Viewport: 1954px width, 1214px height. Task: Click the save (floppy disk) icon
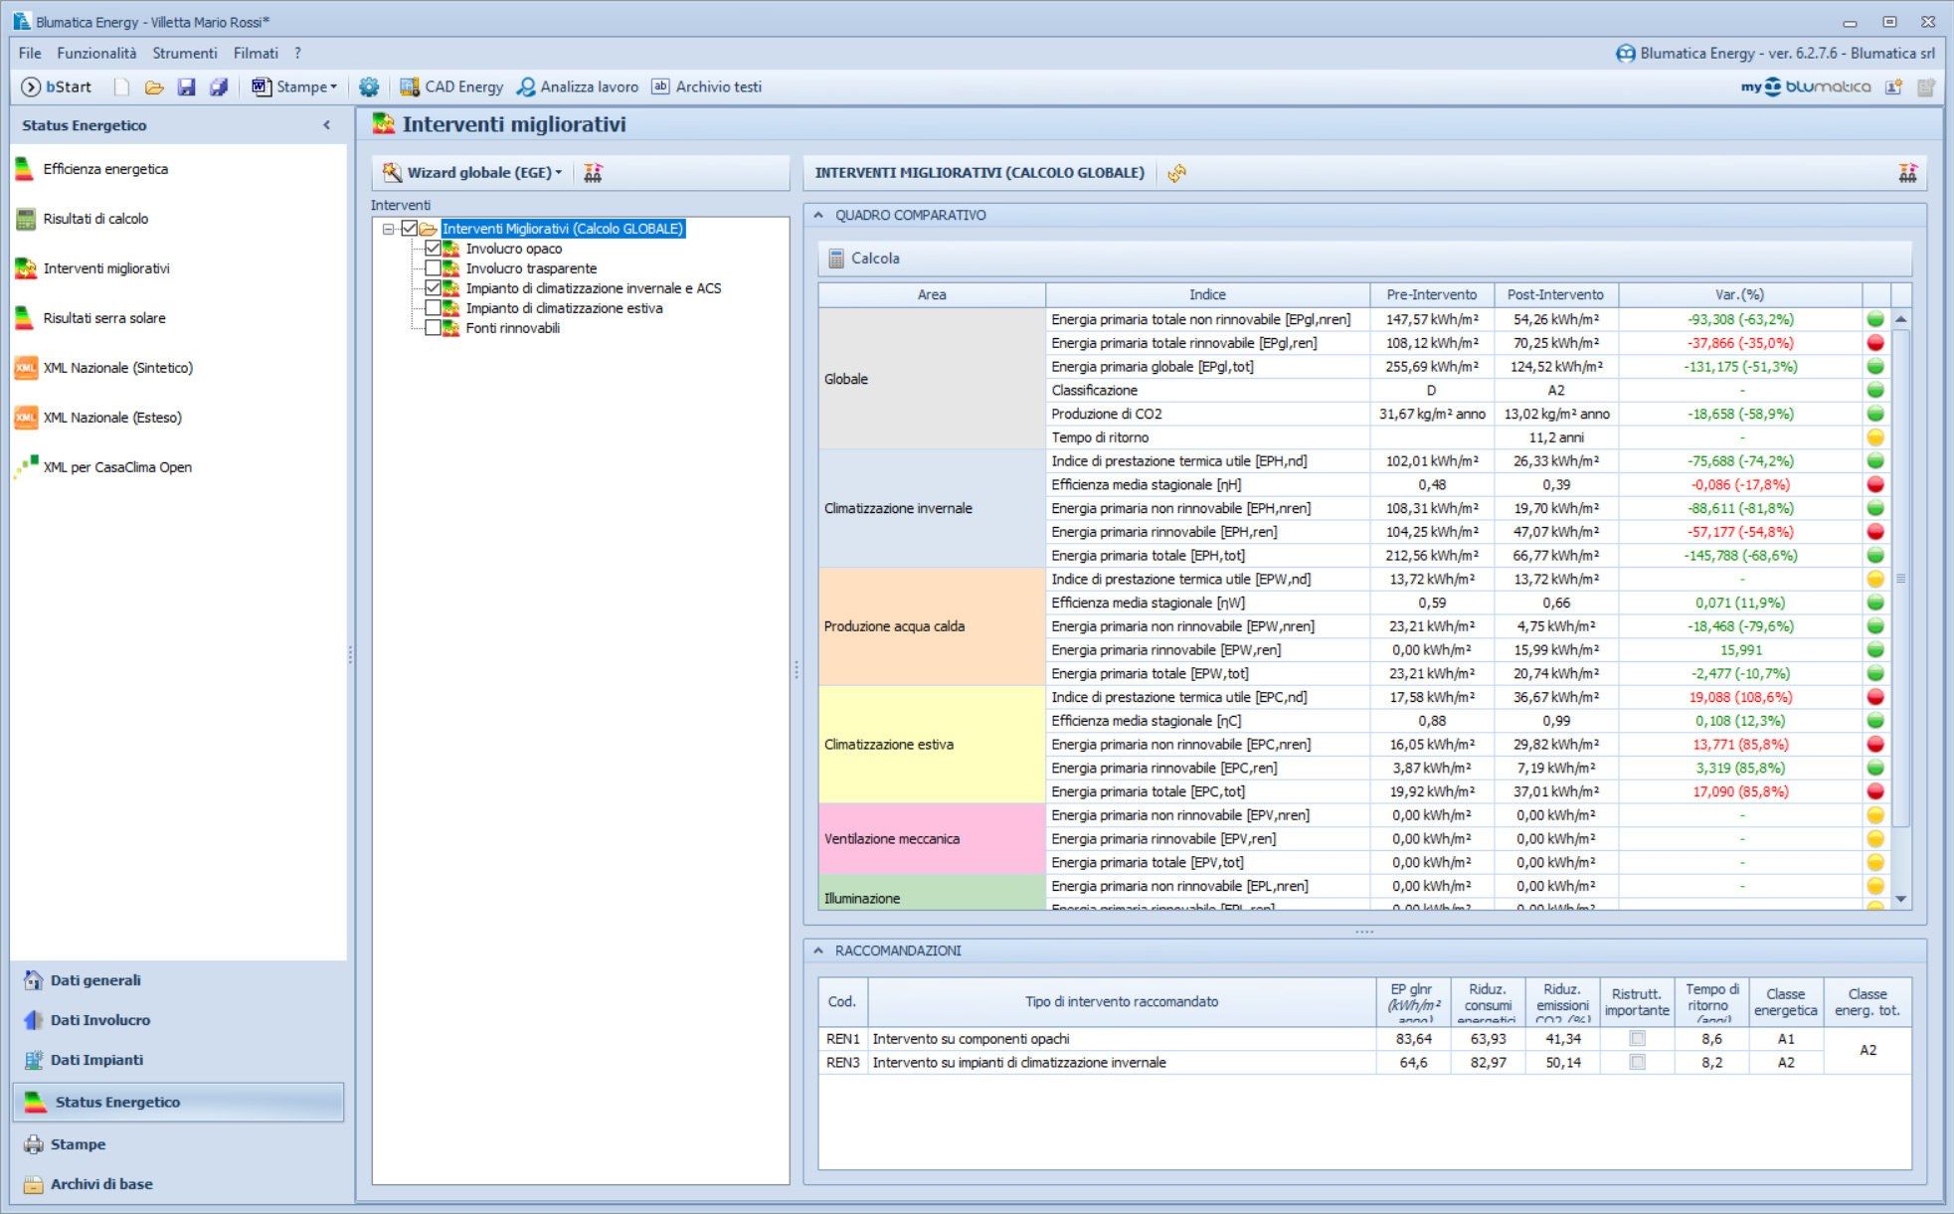click(x=186, y=87)
